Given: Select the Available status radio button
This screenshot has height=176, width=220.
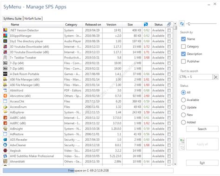Looking at the screenshot, I should click(x=183, y=100).
